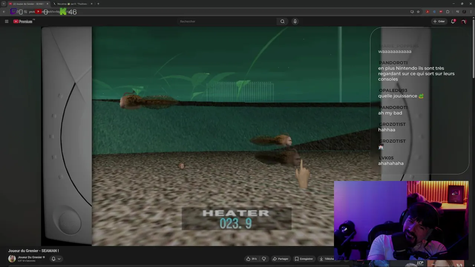Click the Rechercher search field
Image resolution: width=475 pixels, height=267 pixels.
[x=227, y=22]
